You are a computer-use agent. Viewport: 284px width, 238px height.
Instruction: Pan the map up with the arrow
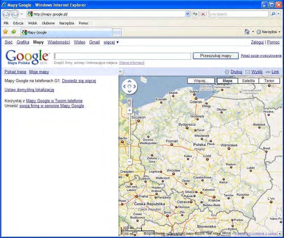tap(129, 81)
